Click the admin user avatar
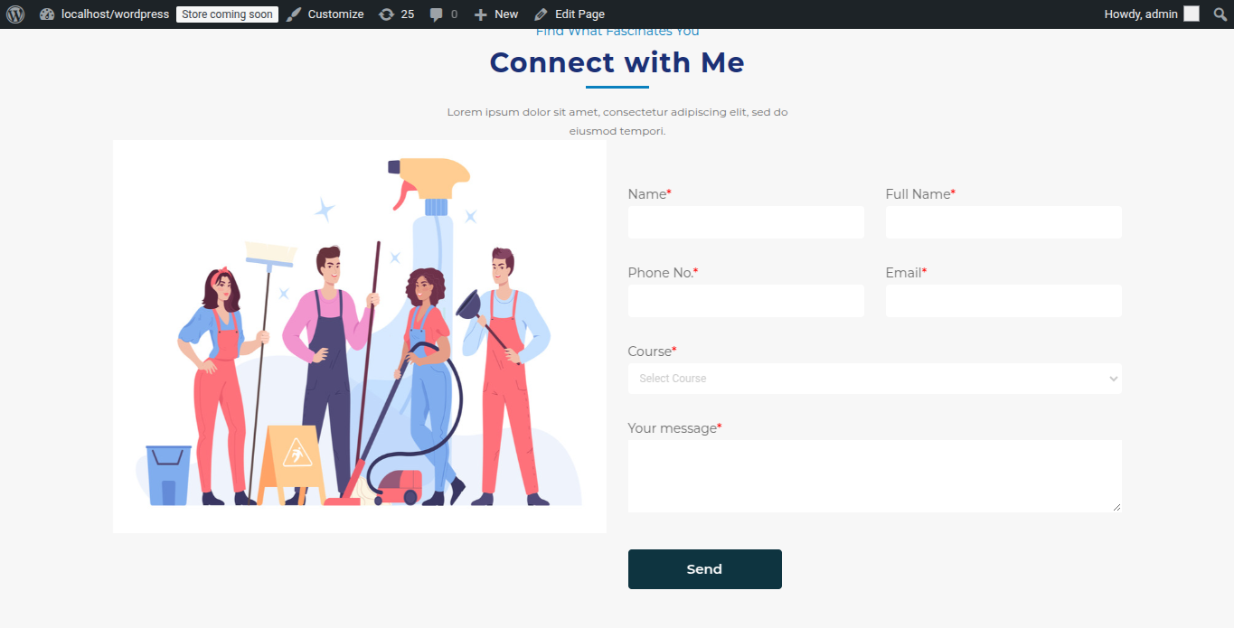1234x628 pixels. [x=1192, y=14]
